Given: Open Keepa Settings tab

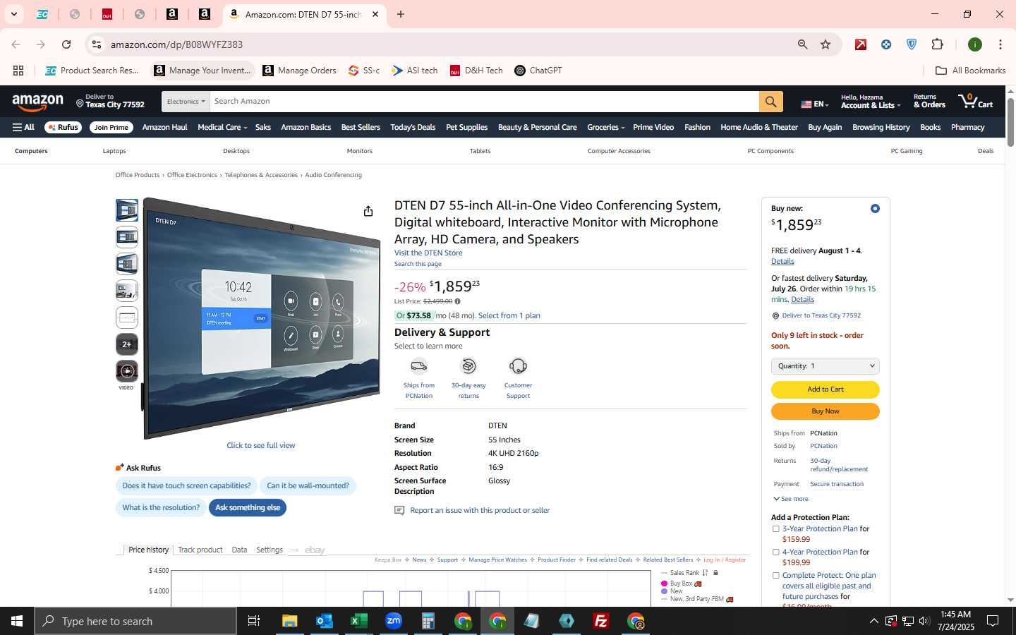Looking at the screenshot, I should pyautogui.click(x=270, y=550).
